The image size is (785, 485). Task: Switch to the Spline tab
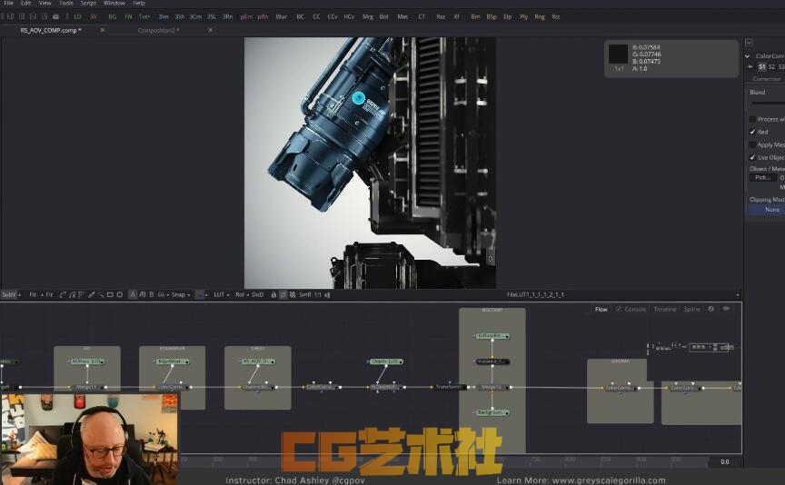[x=692, y=310]
